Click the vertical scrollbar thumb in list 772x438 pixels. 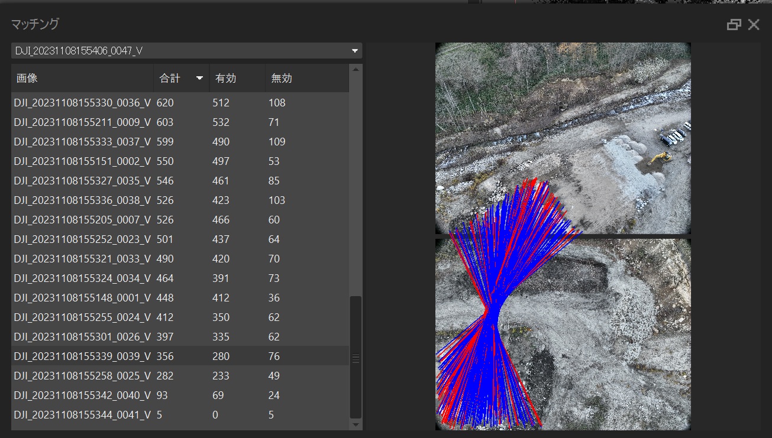click(x=356, y=357)
